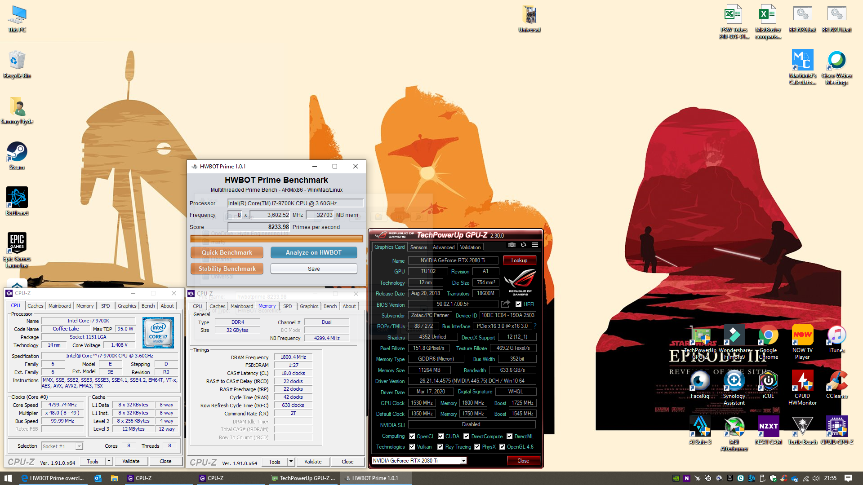
Task: Open Steam desktop icon
Action: point(17,156)
